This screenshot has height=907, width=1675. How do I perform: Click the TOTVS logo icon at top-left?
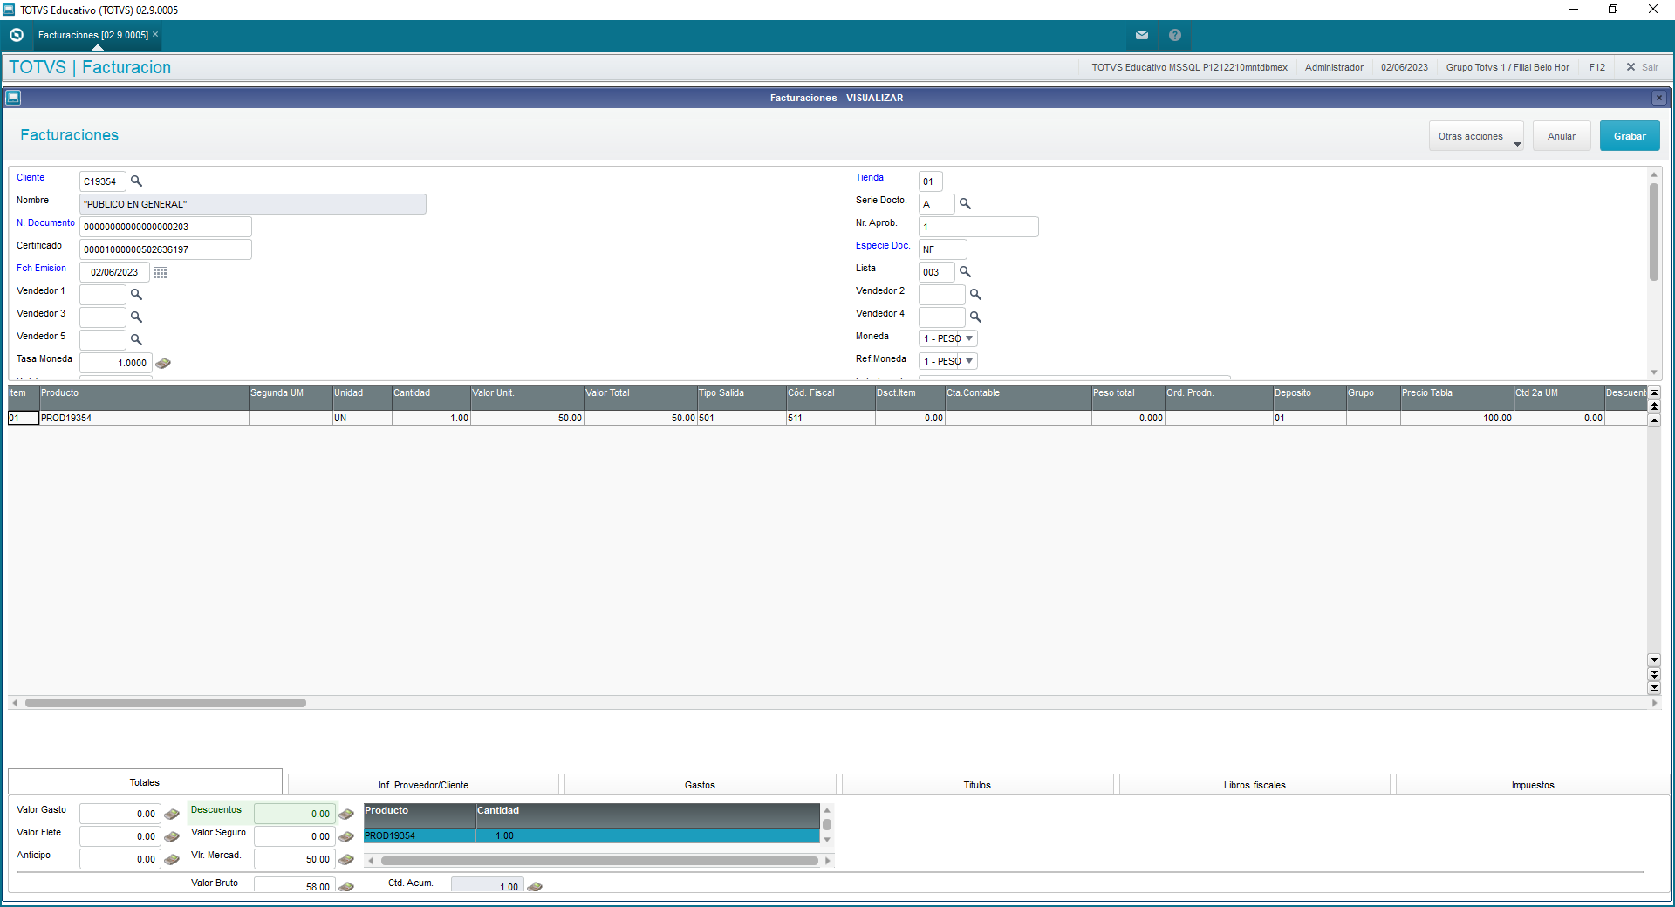coord(17,35)
